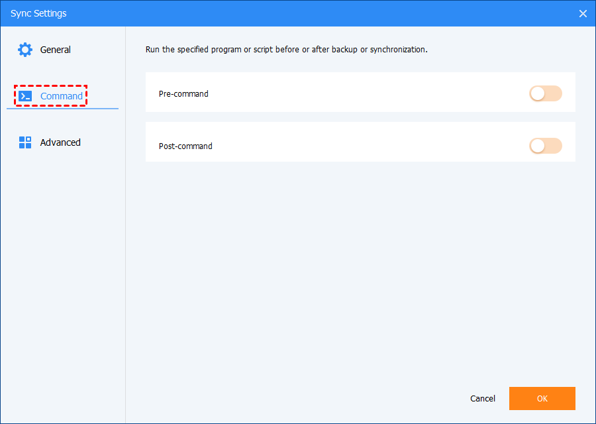Click the Command terminal prompt icon
596x424 pixels.
(25, 96)
